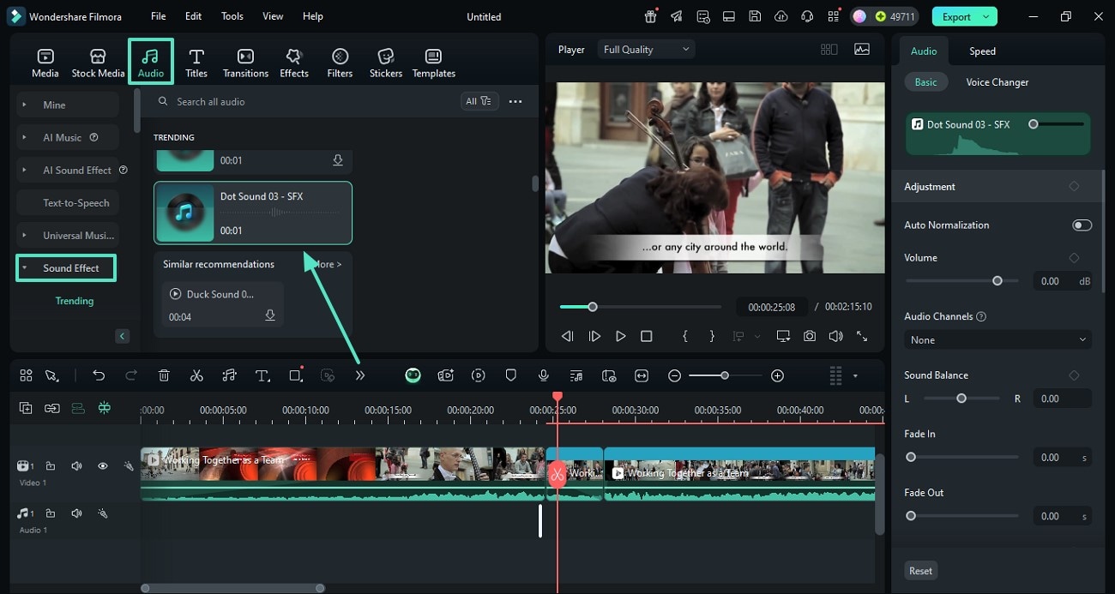Undo the last action
Image resolution: width=1115 pixels, height=594 pixels.
(99, 375)
